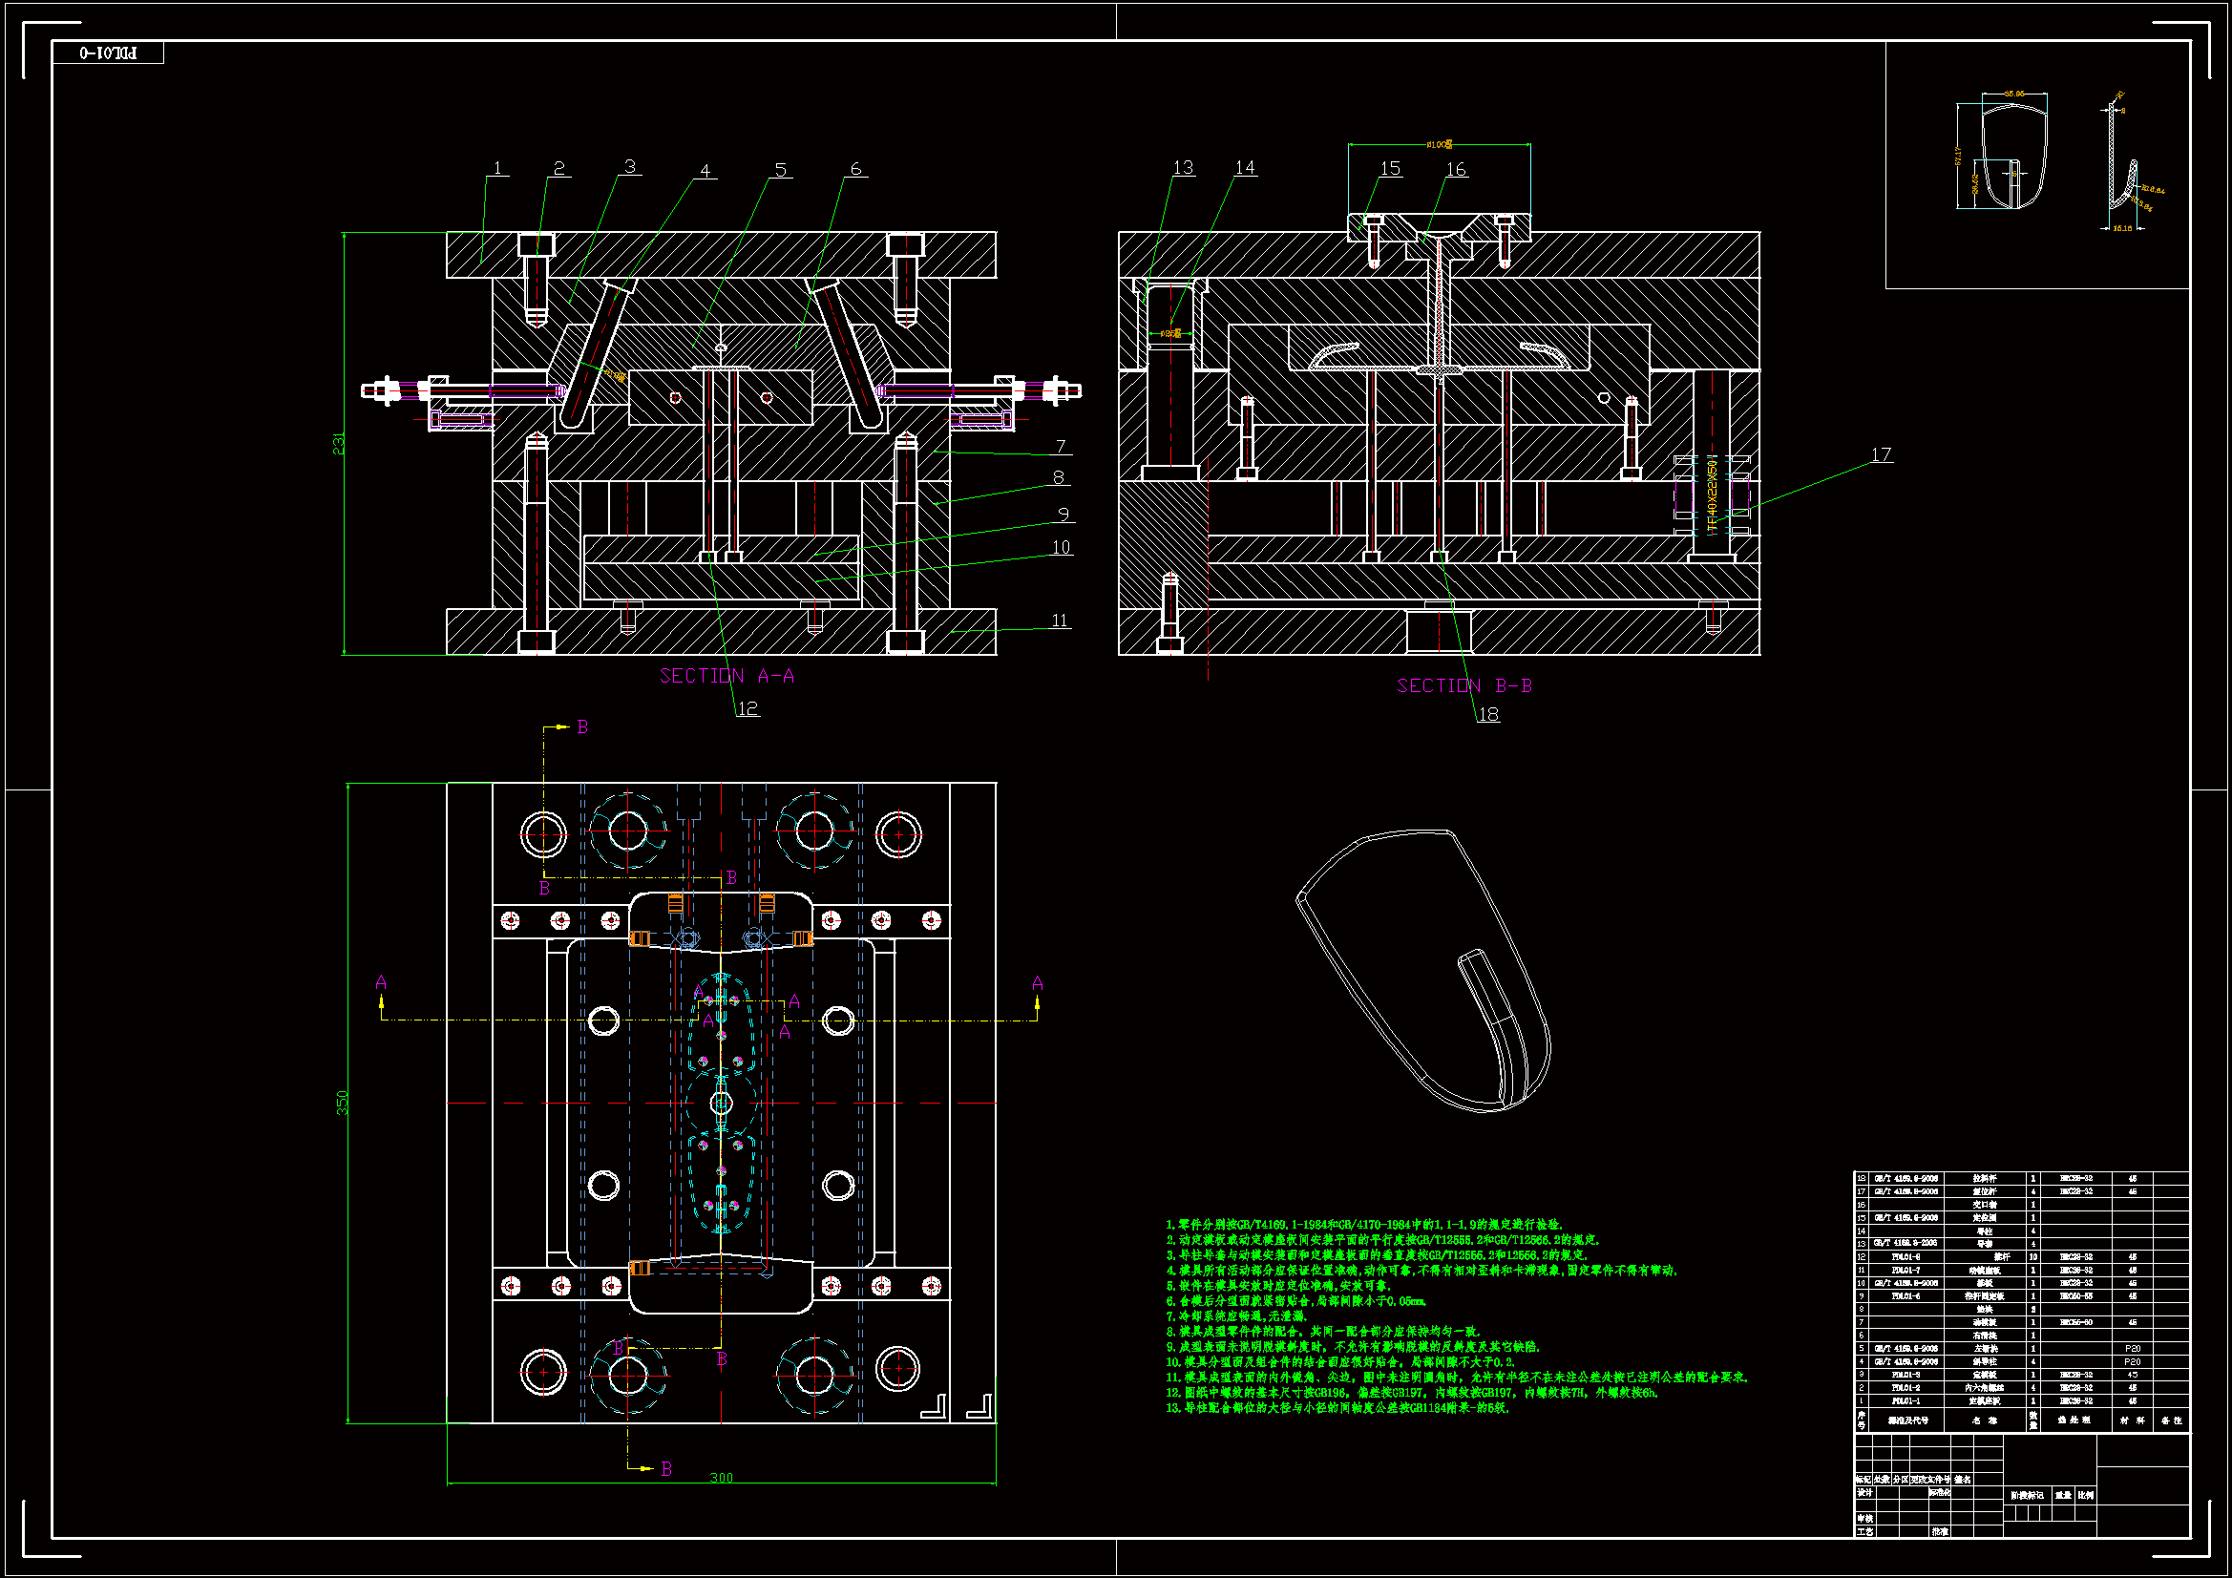Screen dimensions: 2232x1578
Task: Select the 300 width dimension text
Action: click(722, 1477)
